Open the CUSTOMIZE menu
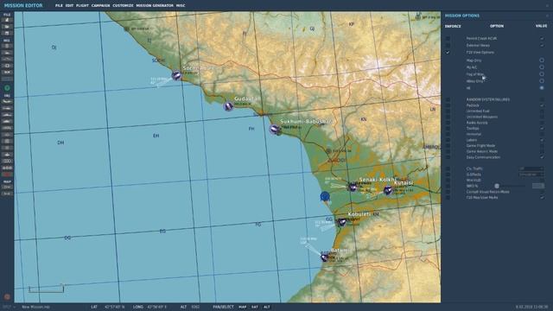 pyautogui.click(x=123, y=6)
